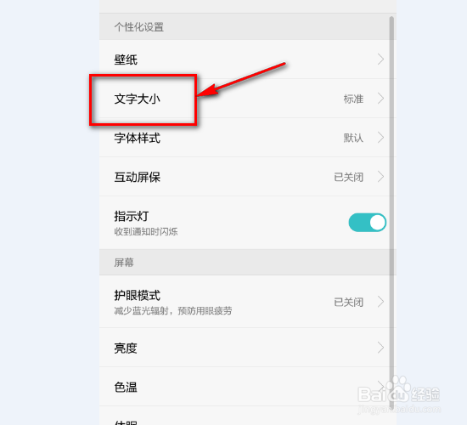Click 已关闭 status beside 互动屏保
The width and height of the screenshot is (467, 425).
tap(348, 177)
